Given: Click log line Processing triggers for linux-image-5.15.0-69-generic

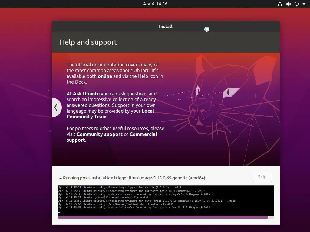Looking at the screenshot, I should 147,201.
